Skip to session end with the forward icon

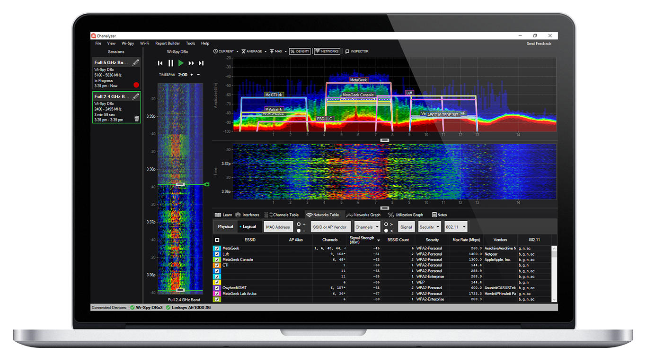[201, 63]
